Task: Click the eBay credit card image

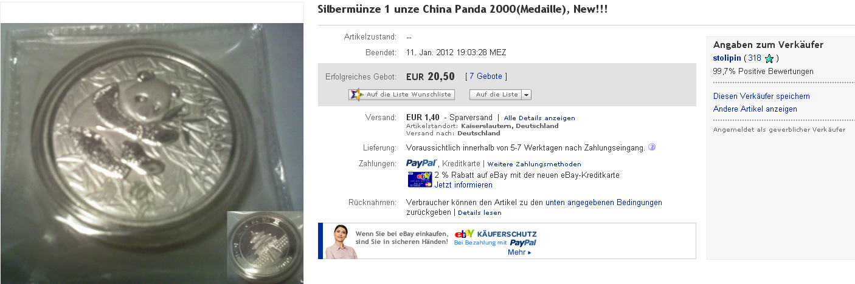Action: (420, 180)
